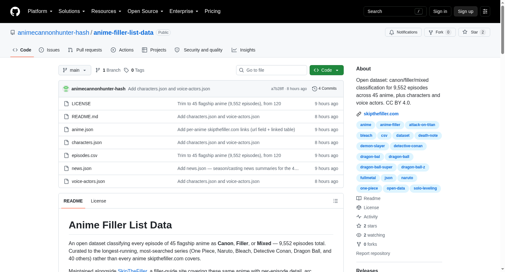Open the anime.json file

point(82,130)
